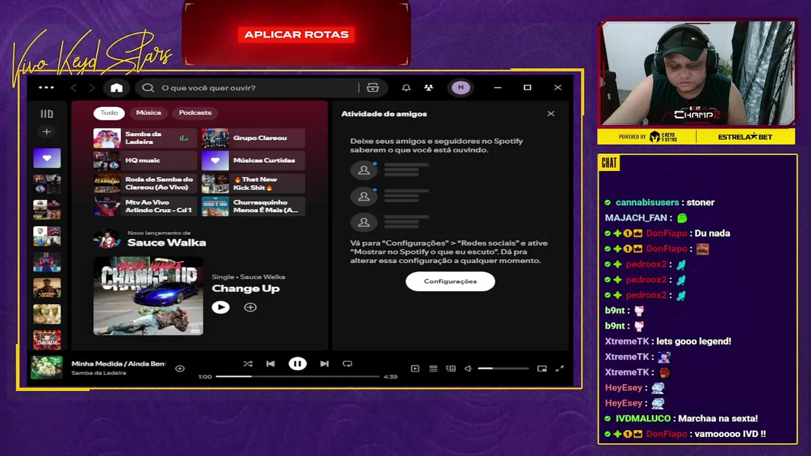Click Minha Medida / Ainda Bem song title

[x=118, y=364]
